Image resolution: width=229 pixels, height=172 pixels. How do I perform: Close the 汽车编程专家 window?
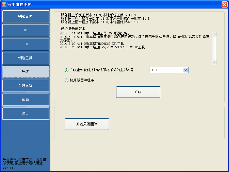point(224,4)
